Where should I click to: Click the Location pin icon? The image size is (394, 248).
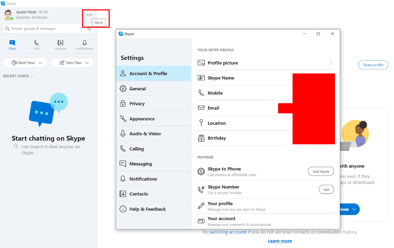[201, 123]
